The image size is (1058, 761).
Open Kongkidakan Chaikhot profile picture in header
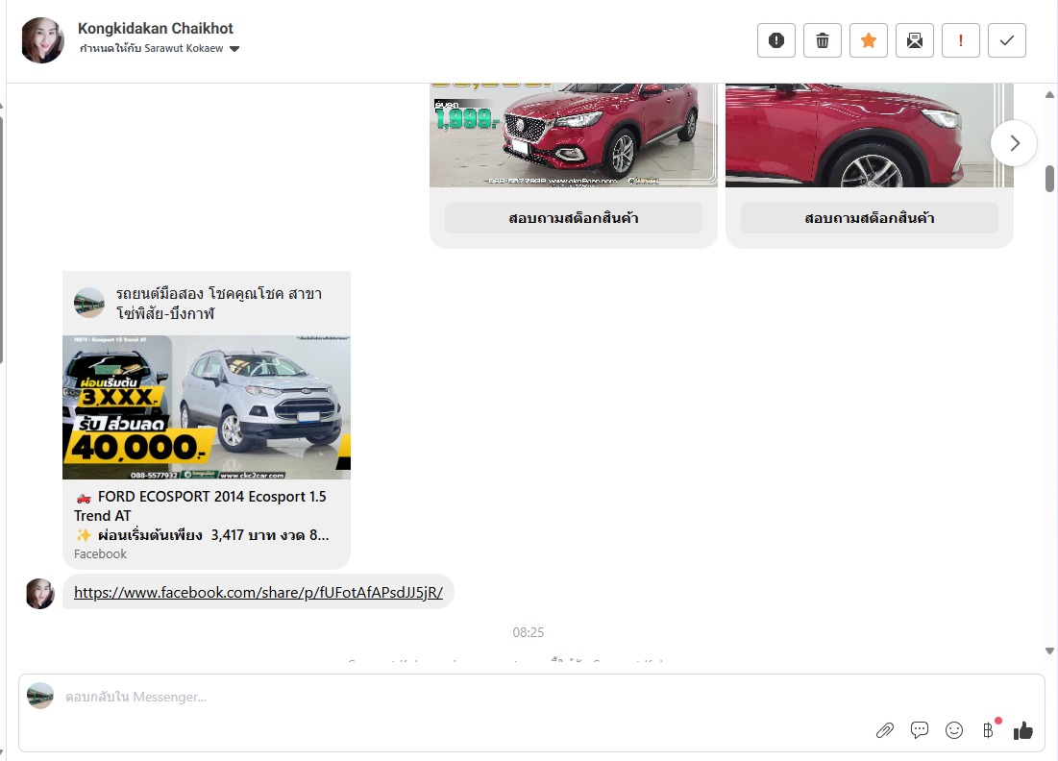42,40
